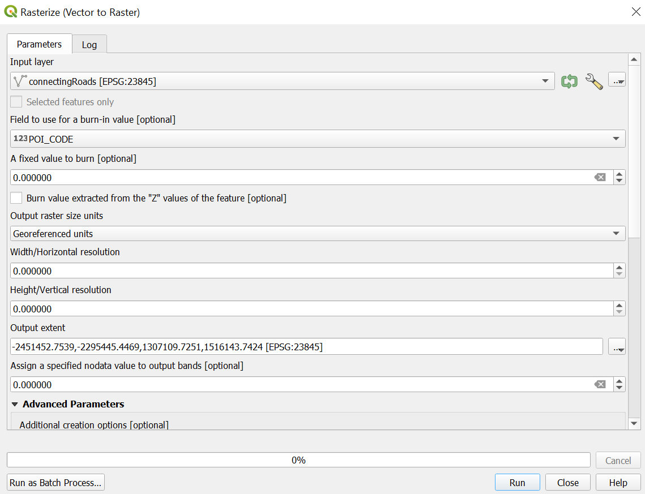Open the POI_CODE burn-in field dropdown

317,139
